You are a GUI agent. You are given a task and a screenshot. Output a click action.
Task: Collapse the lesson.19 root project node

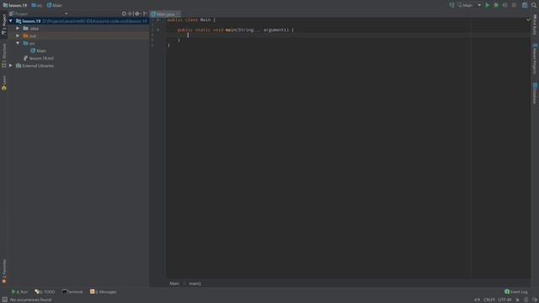tap(11, 21)
